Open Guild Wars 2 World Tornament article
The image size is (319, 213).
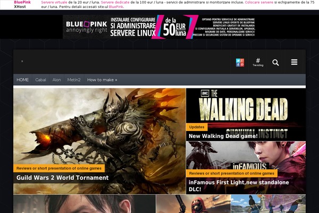pyautogui.click(x=62, y=178)
